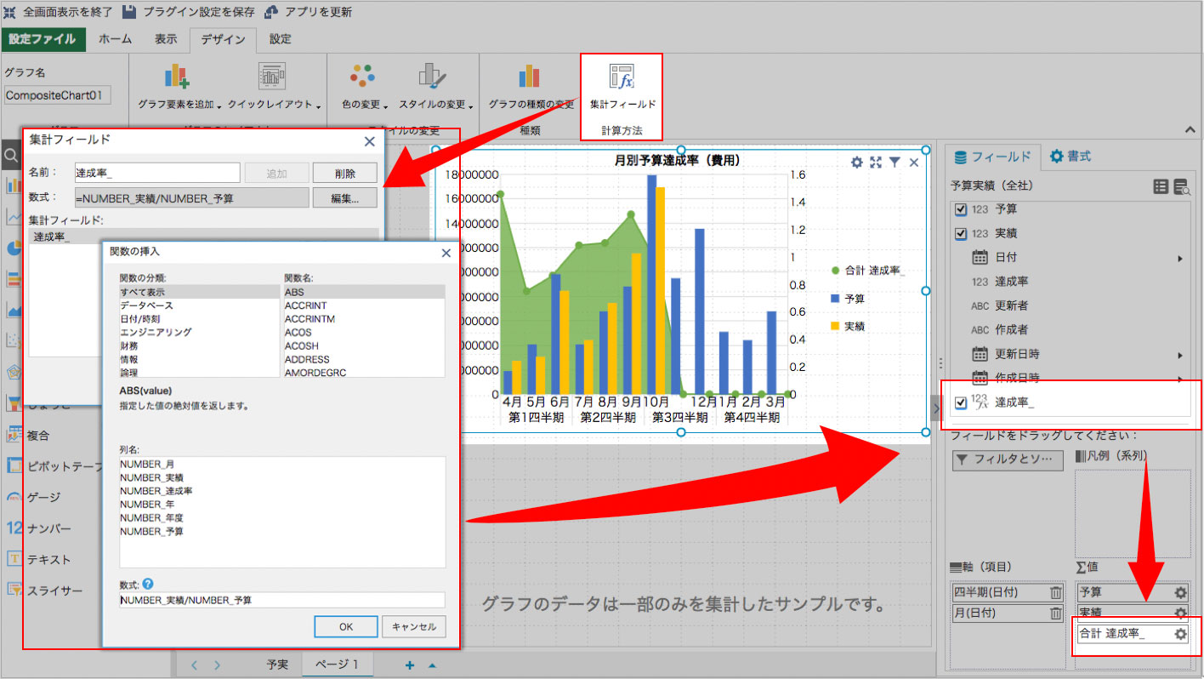Viewport: 1204px width, 679px height.
Task: Uncheck the 予算 field checkbox
Action: pos(961,209)
